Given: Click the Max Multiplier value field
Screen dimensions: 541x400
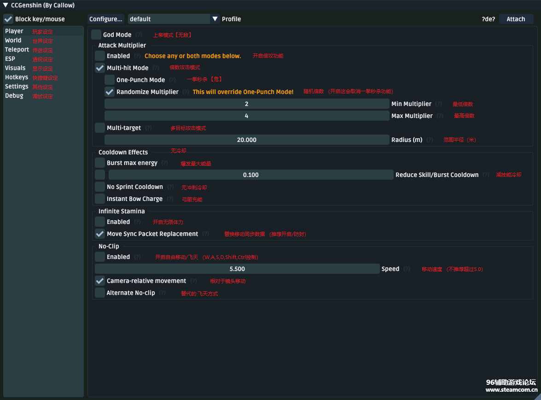Looking at the screenshot, I should [247, 116].
